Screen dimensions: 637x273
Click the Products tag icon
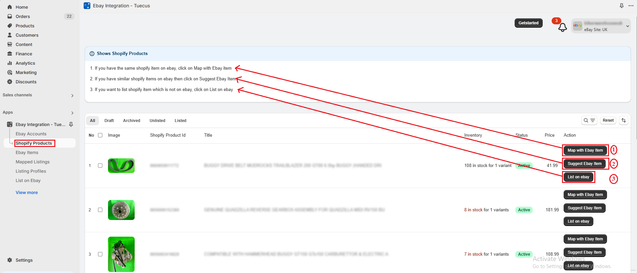point(10,26)
